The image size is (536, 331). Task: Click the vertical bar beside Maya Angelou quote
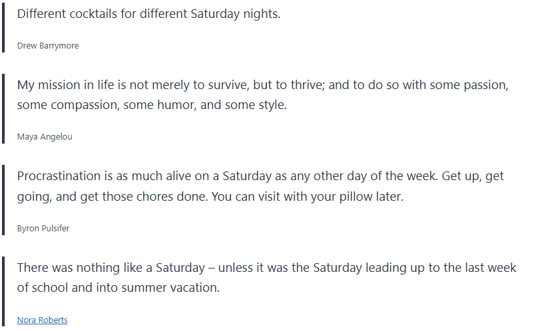[x=4, y=108]
